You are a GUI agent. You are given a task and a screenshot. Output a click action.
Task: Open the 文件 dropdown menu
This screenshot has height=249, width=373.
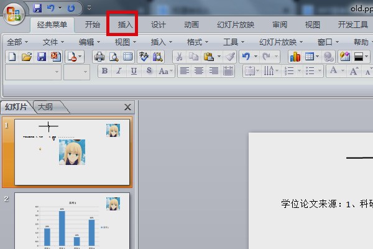[55, 42]
